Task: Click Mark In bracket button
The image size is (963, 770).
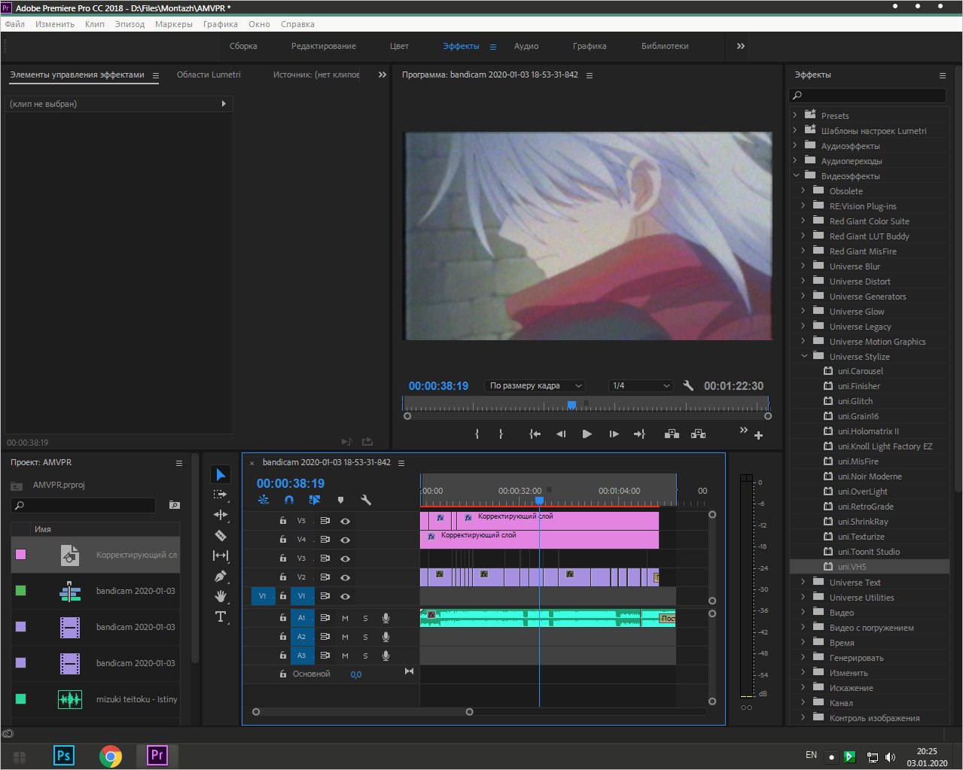Action: pyautogui.click(x=477, y=434)
